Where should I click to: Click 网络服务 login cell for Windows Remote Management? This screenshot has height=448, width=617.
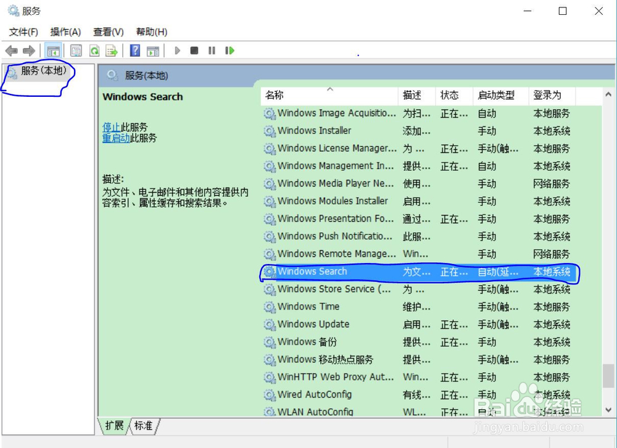(551, 254)
